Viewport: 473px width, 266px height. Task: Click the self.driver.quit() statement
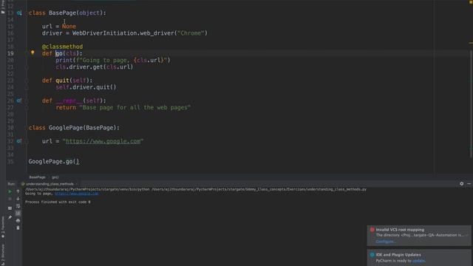(x=86, y=87)
